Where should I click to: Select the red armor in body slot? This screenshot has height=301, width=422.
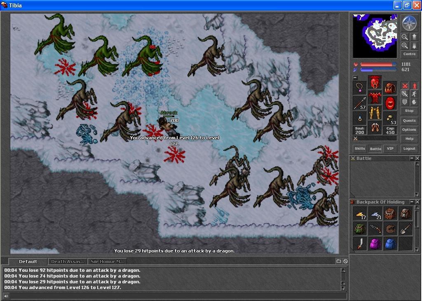375,97
